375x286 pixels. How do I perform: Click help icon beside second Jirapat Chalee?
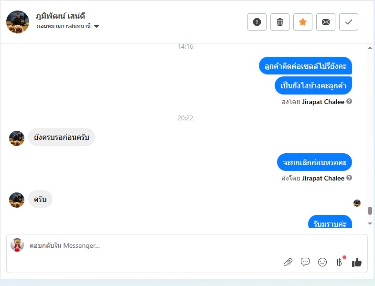[x=349, y=178]
